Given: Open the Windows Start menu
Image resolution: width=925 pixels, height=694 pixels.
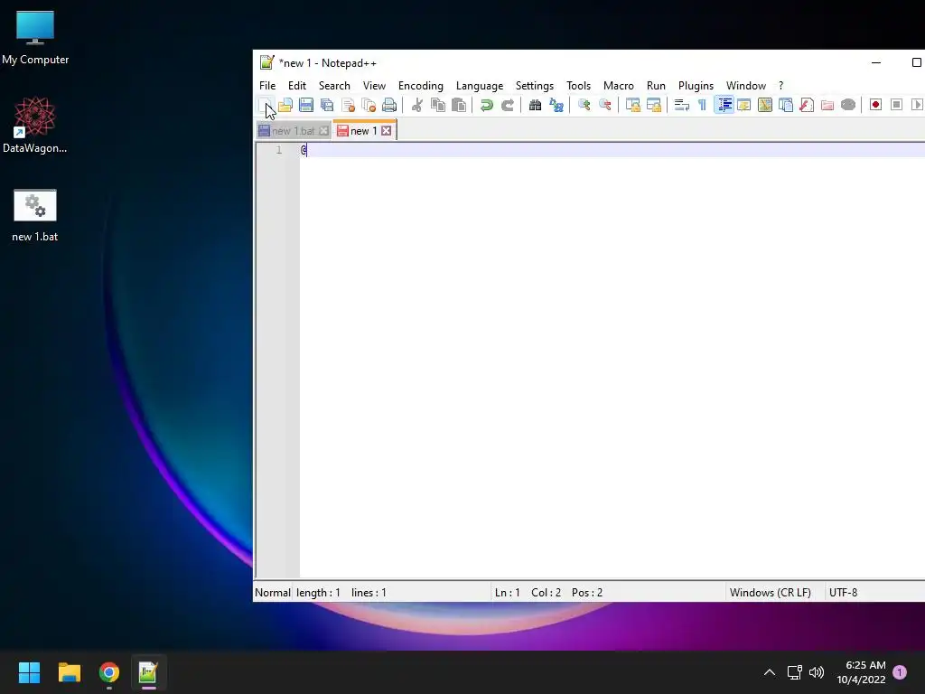Looking at the screenshot, I should tap(29, 672).
